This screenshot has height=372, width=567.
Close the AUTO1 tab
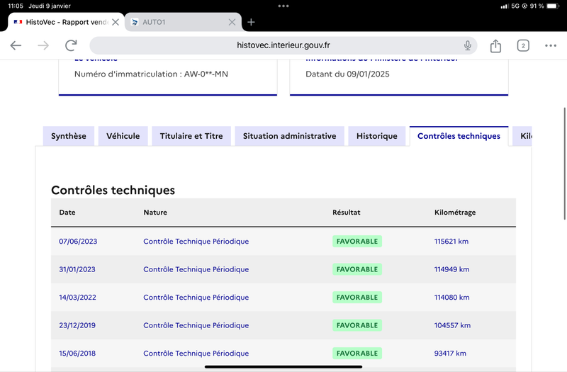click(232, 22)
